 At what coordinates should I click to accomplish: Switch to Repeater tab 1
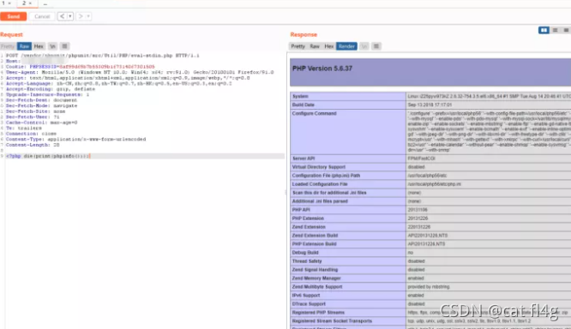(3, 3)
